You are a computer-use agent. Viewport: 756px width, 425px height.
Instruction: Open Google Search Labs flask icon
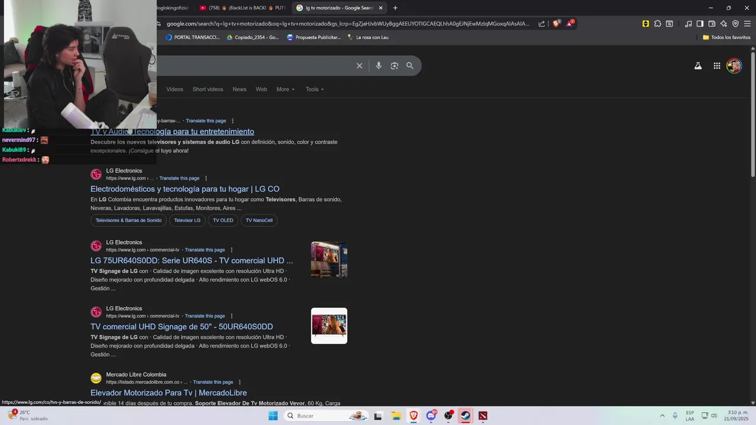click(x=698, y=66)
